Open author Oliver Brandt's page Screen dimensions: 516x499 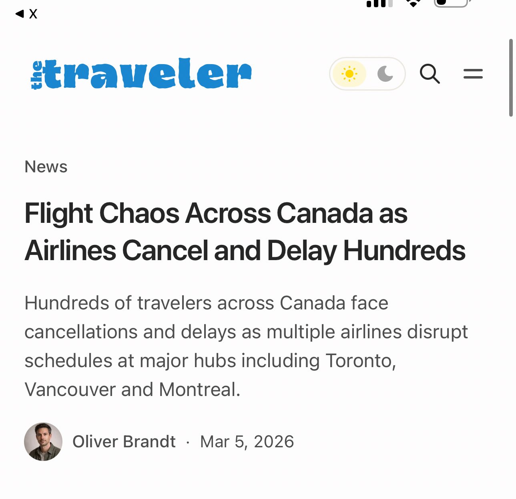tap(124, 442)
